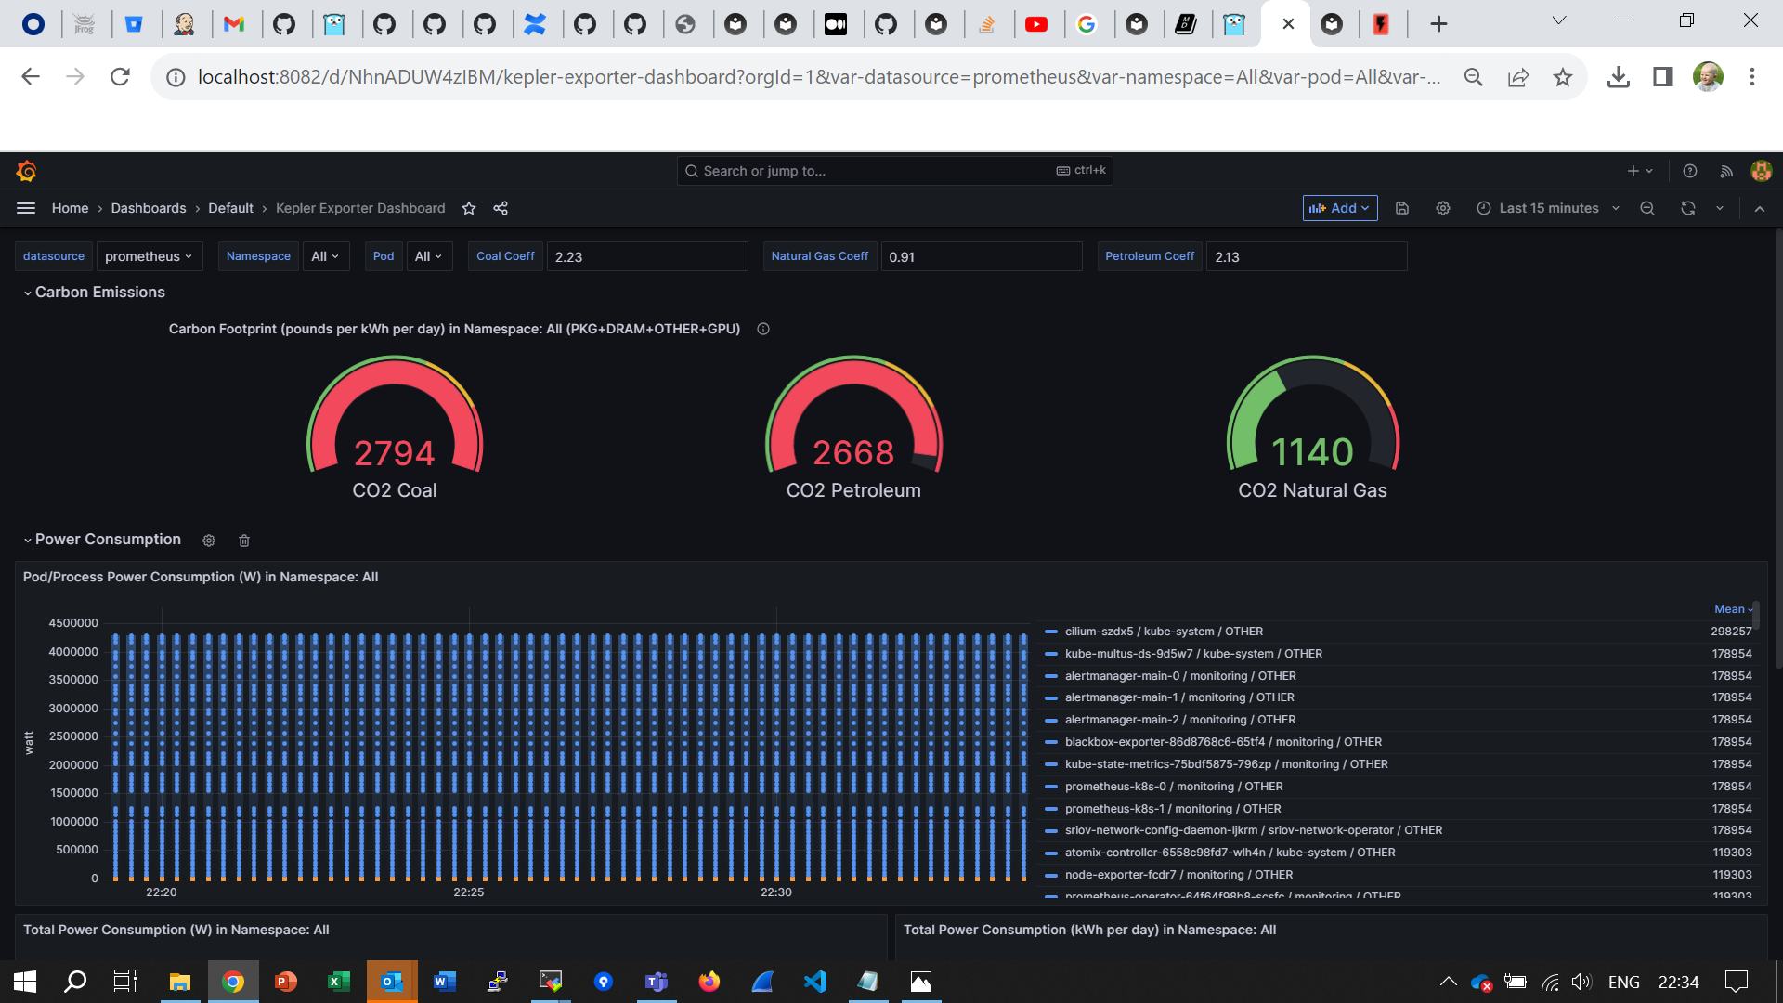Open the prometheus datasource dropdown
Image resolution: width=1783 pixels, height=1003 pixels.
[x=150, y=256]
